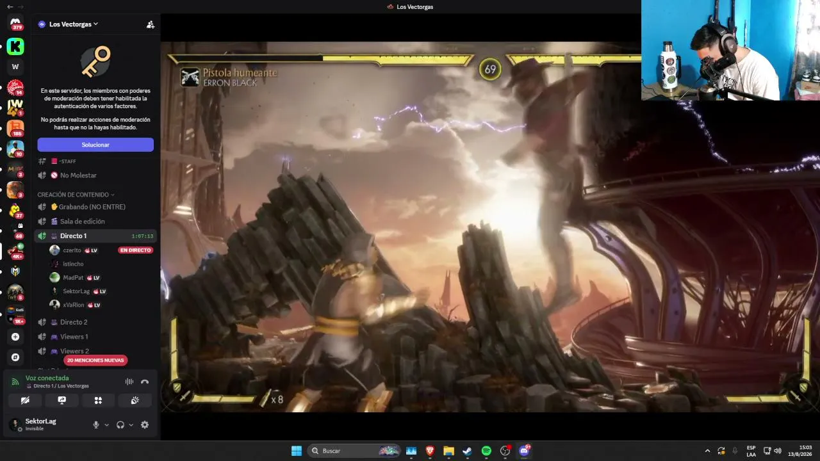Open Brave browser from taskbar
Screen dimensions: 820x461
[430, 451]
